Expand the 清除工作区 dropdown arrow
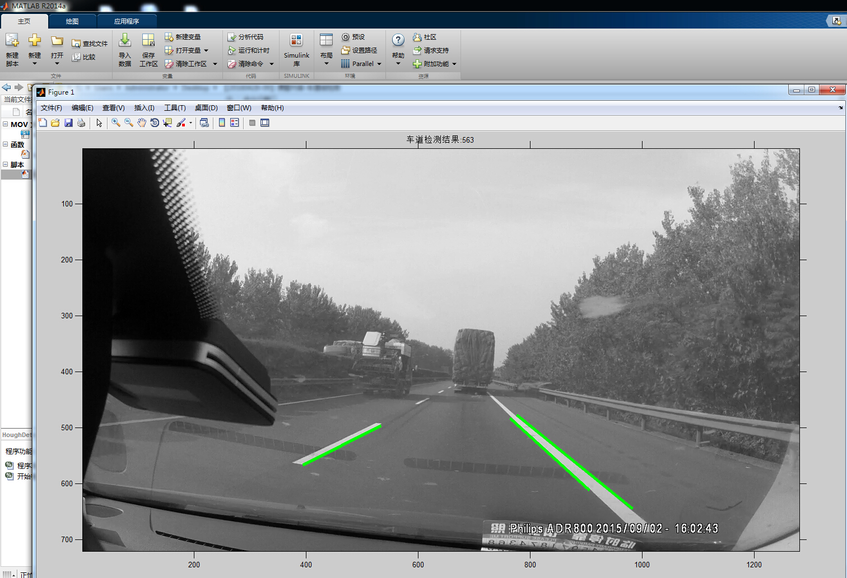Viewport: 847px width, 578px height. pos(215,64)
